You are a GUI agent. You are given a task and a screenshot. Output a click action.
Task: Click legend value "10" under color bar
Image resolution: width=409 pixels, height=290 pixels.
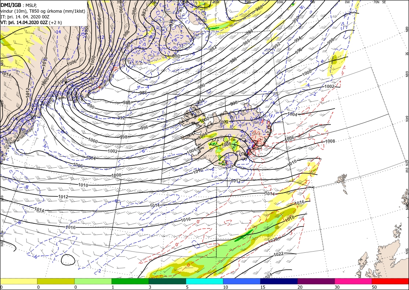pos(225,287)
